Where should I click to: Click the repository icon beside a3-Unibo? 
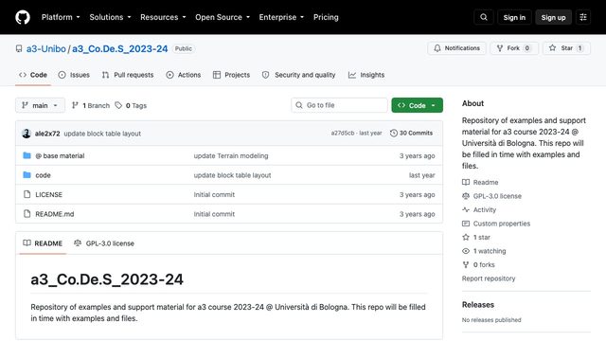point(19,48)
